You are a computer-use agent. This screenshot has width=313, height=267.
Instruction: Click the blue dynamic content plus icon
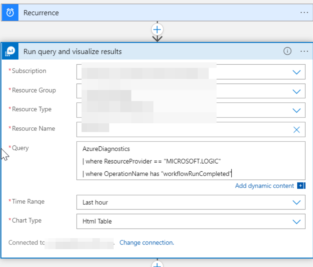tap(300, 186)
